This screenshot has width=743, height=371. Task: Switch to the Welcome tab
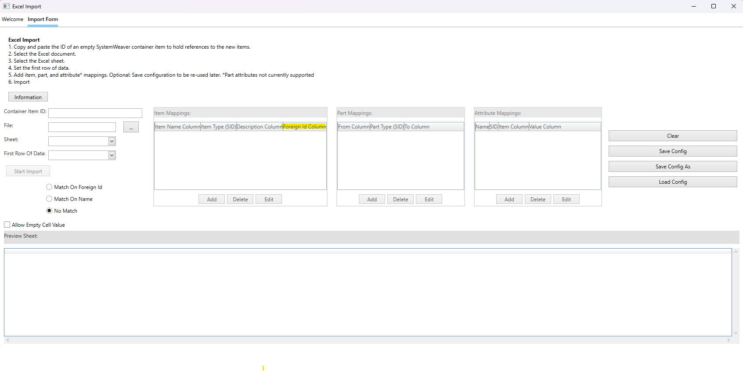13,19
